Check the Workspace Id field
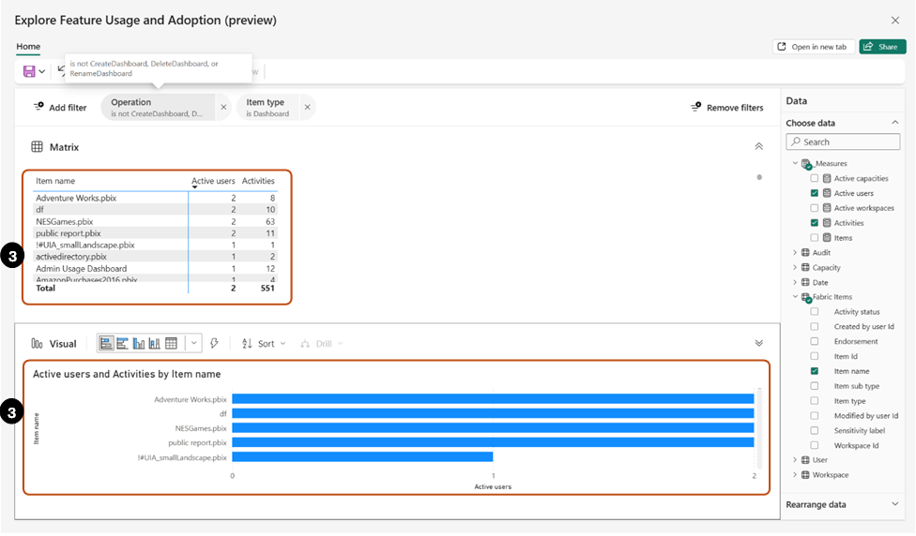The image size is (916, 536). 815,445
